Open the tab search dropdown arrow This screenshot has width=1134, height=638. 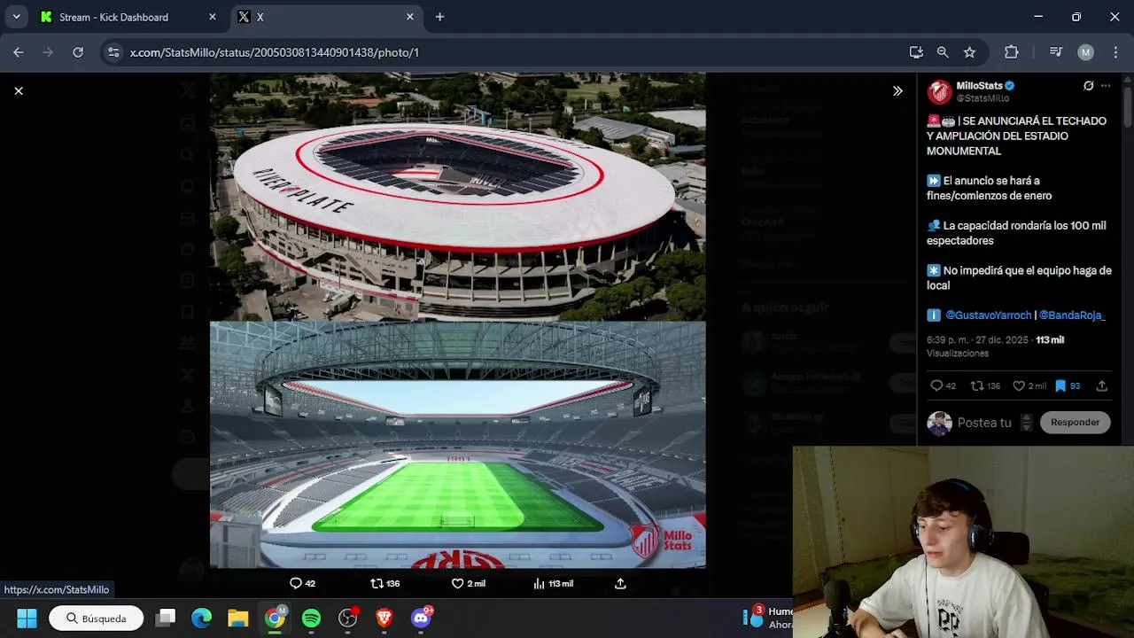(x=16, y=17)
